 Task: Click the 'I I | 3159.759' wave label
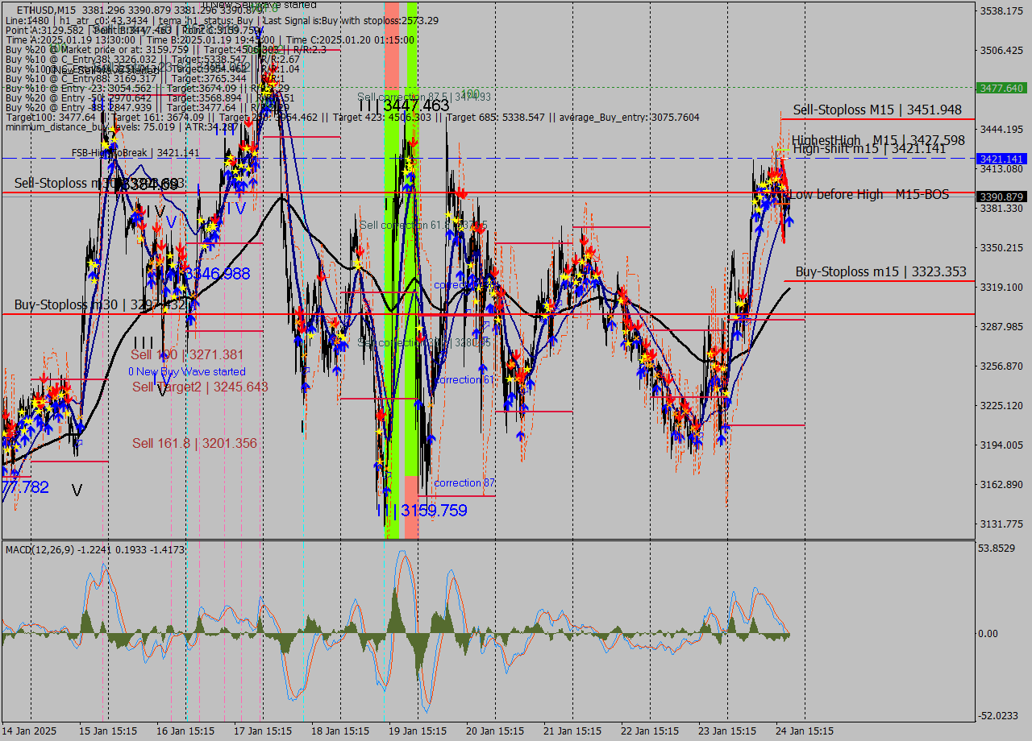[x=422, y=511]
